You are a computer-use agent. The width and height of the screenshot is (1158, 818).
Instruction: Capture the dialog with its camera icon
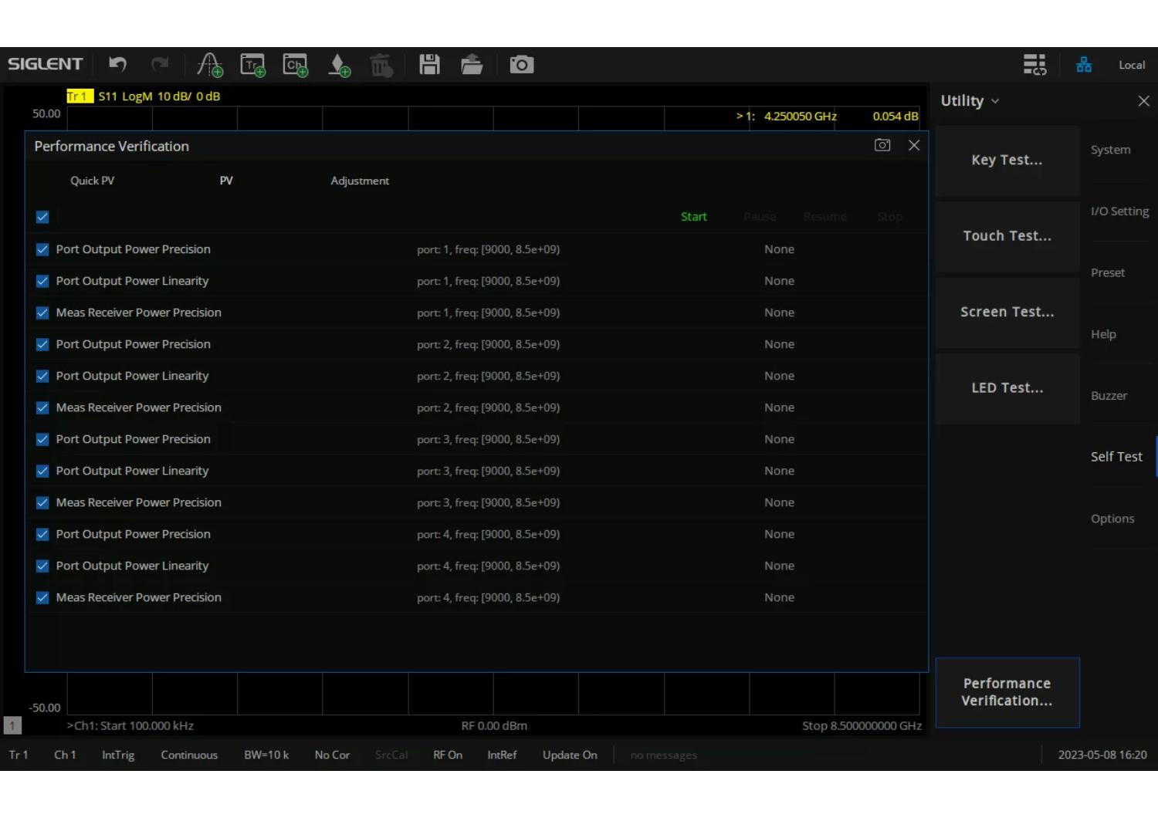click(x=882, y=145)
